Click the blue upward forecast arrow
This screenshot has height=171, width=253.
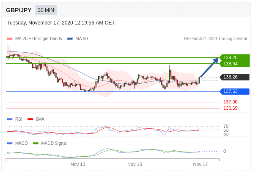209,68
